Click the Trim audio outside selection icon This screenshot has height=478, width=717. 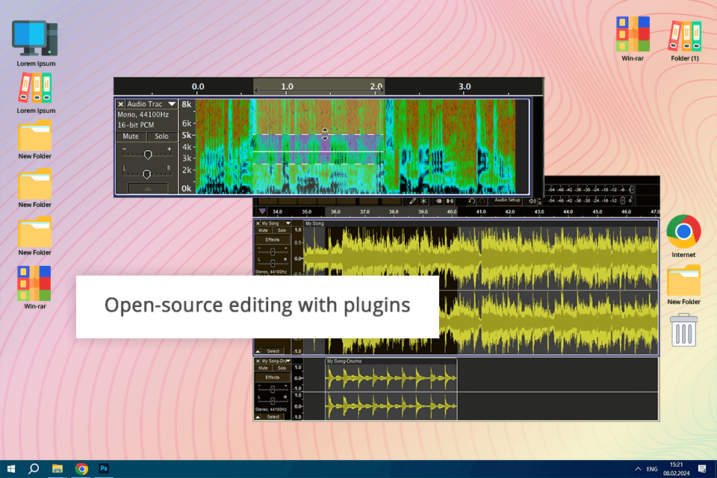click(x=439, y=201)
